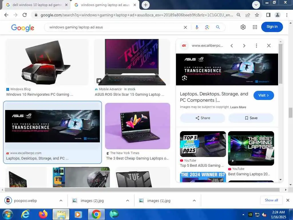Reload the current page
Image resolution: width=293 pixels, height=220 pixels.
click(x=25, y=15)
